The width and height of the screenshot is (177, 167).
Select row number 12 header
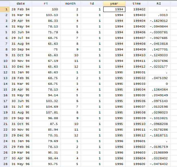pos(5,72)
